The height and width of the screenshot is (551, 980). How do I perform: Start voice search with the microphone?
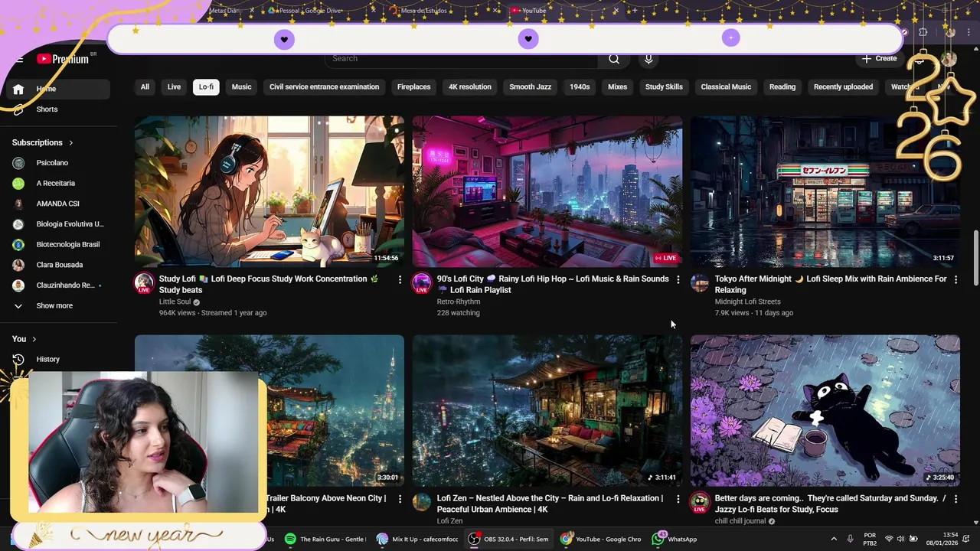point(648,59)
